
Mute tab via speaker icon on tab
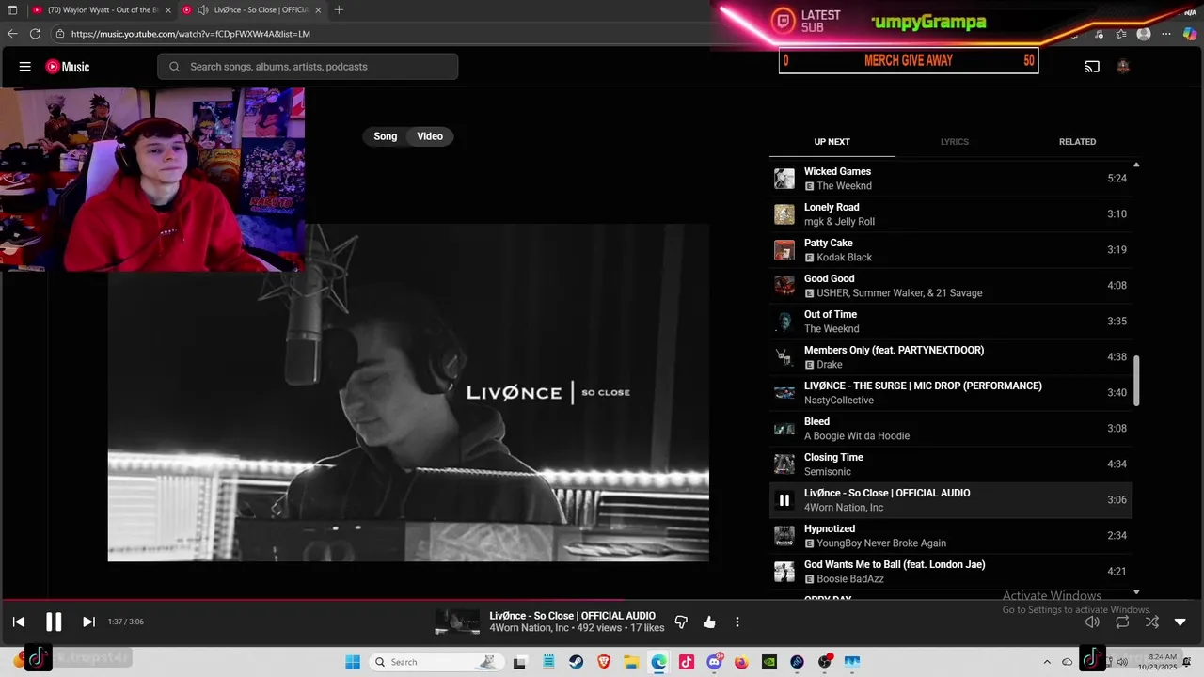(x=203, y=10)
